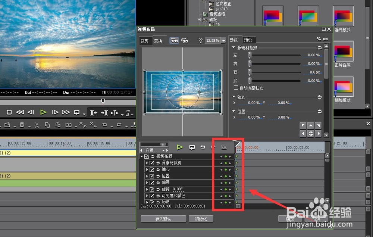The image size is (373, 237).
Task: Click the 存为默认 button
Action: pos(163,219)
